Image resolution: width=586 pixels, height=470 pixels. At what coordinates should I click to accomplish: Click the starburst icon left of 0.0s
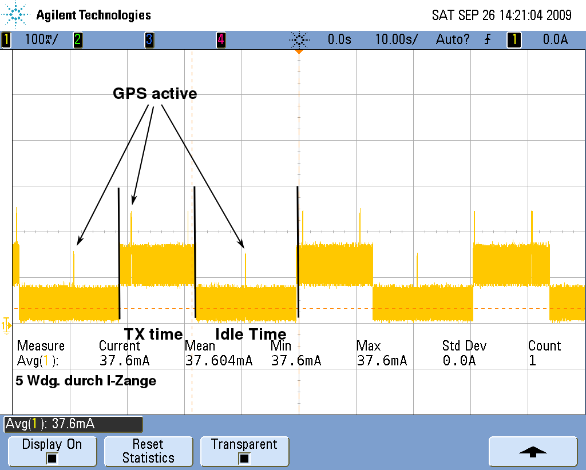pyautogui.click(x=299, y=40)
